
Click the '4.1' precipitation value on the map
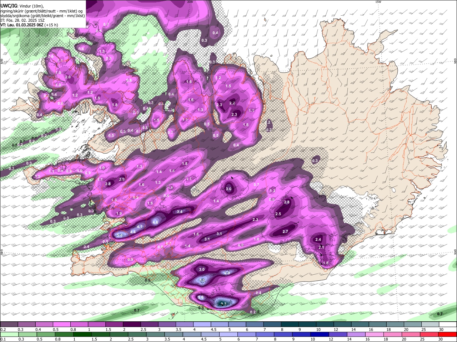pos(140,227)
